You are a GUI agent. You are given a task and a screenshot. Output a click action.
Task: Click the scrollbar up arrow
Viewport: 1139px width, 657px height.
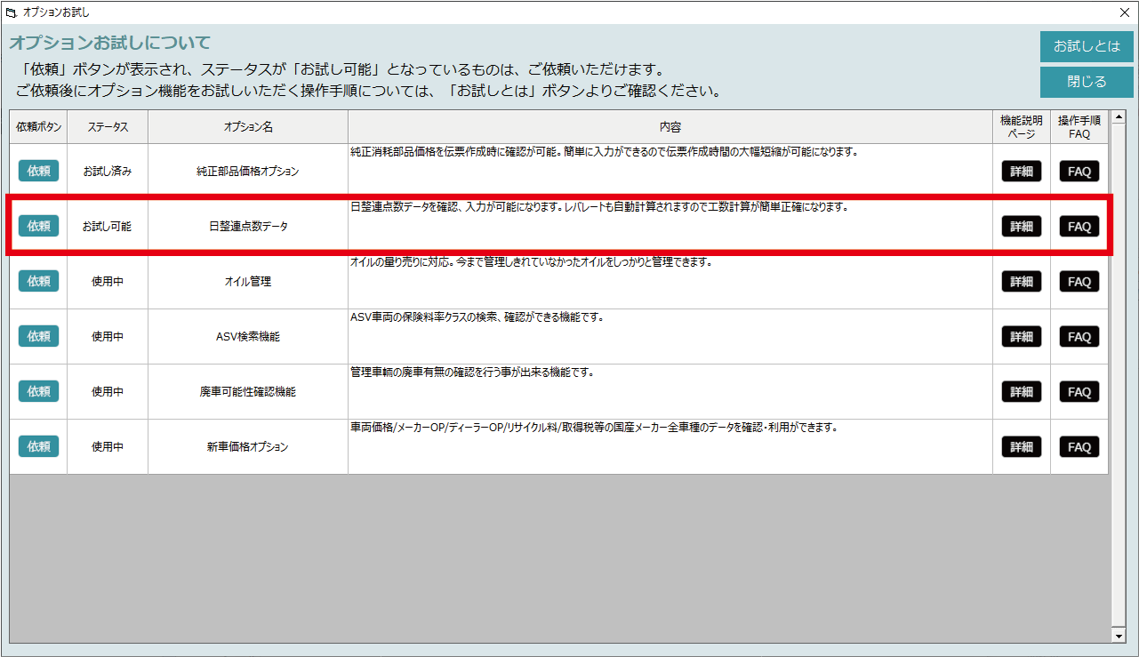click(1119, 116)
